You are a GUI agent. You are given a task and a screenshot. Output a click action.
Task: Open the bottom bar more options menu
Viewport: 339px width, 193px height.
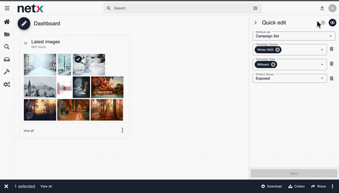(332, 186)
